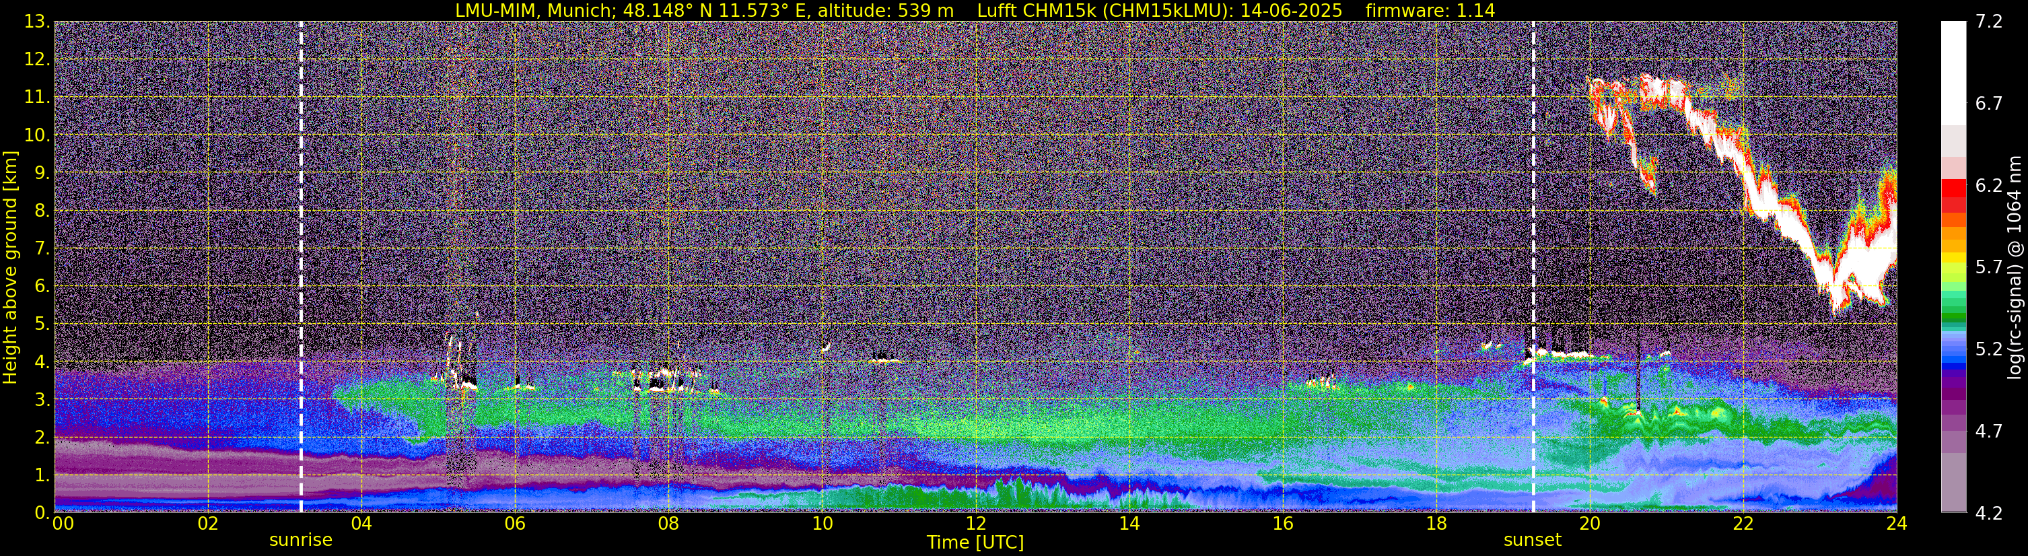
Task: Click the time axis tick label '04'
Action: 361,524
